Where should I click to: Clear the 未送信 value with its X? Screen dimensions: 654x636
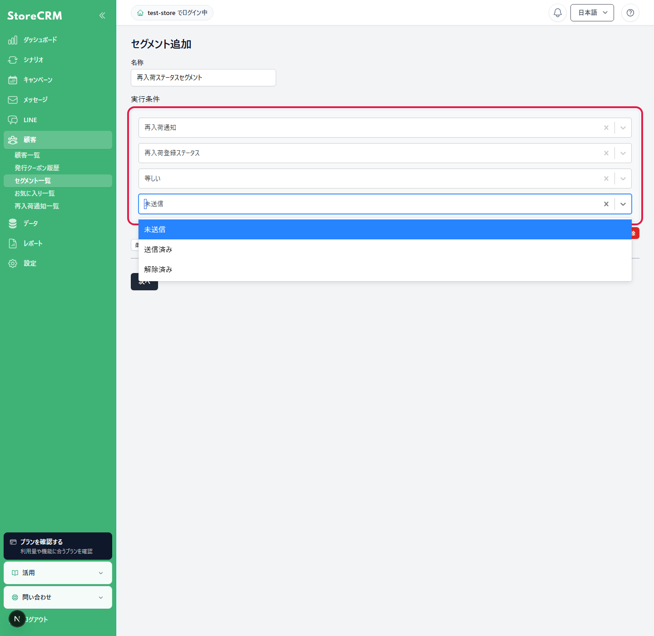[x=606, y=204]
